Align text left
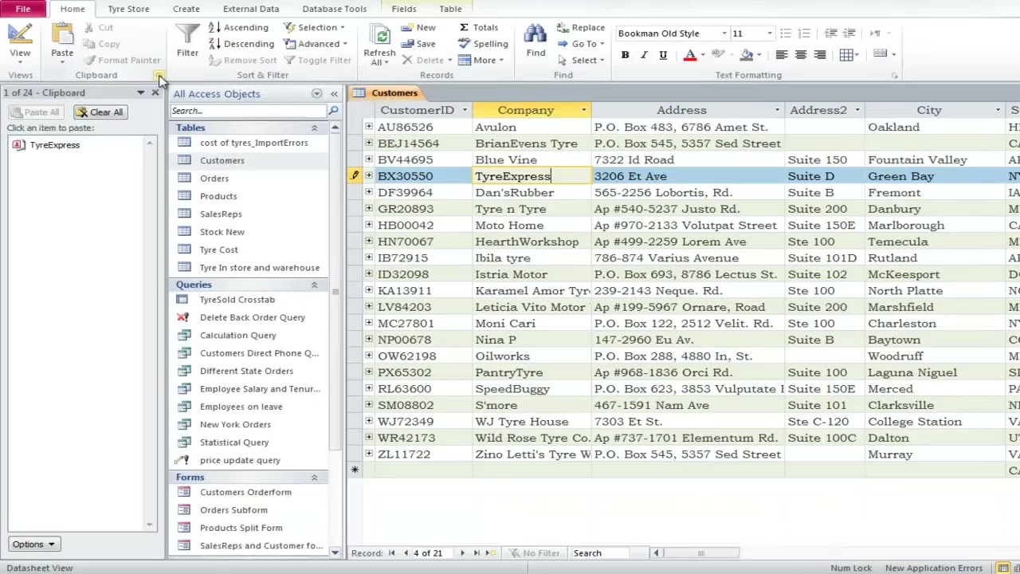1020x574 pixels. (782, 55)
